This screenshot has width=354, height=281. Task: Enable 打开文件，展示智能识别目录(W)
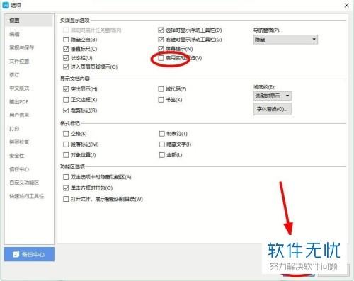point(66,199)
